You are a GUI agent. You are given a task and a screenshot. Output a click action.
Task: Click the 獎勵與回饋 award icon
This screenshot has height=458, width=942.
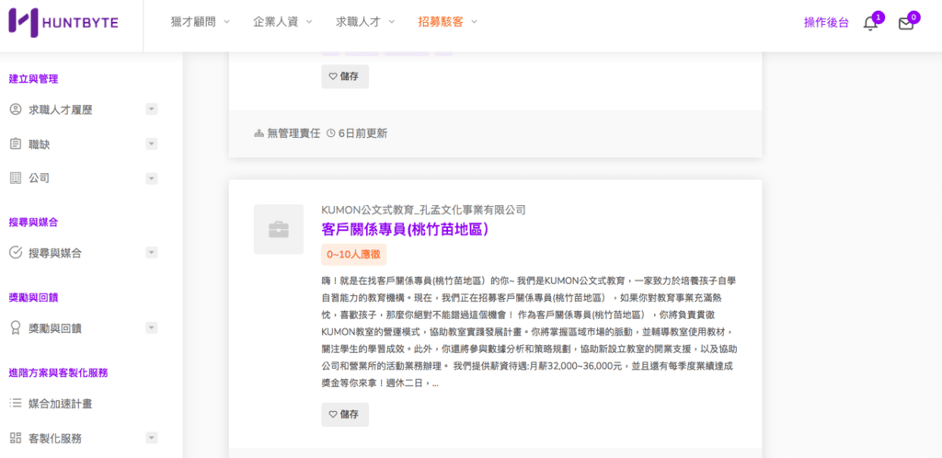16,327
